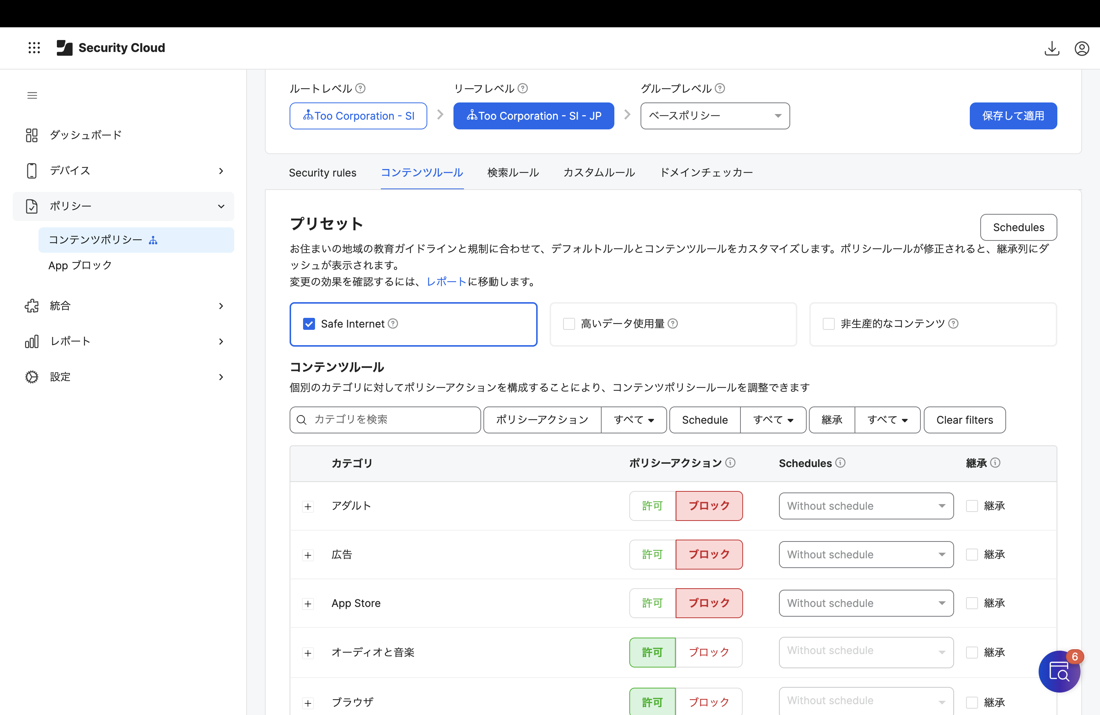
Task: Check 継承 checkbox for アダルト row
Action: 972,506
